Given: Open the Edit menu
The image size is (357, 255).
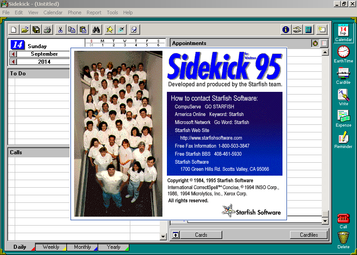Looking at the screenshot, I should (x=19, y=12).
